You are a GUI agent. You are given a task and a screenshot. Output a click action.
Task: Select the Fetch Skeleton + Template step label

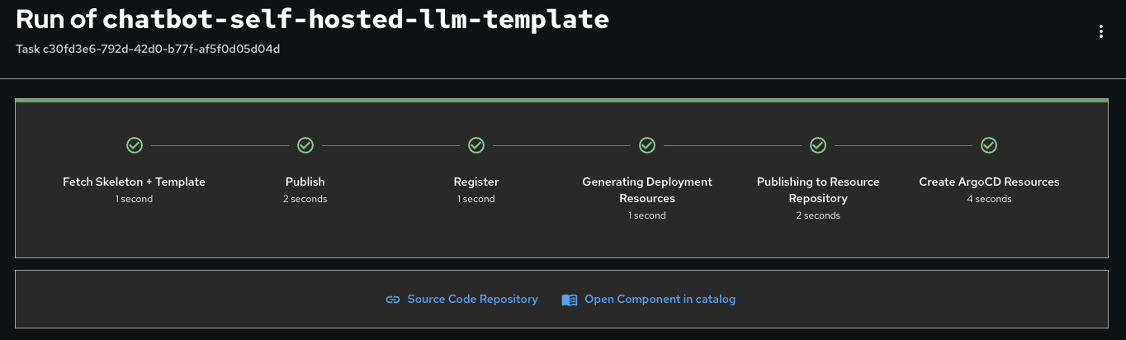click(134, 182)
